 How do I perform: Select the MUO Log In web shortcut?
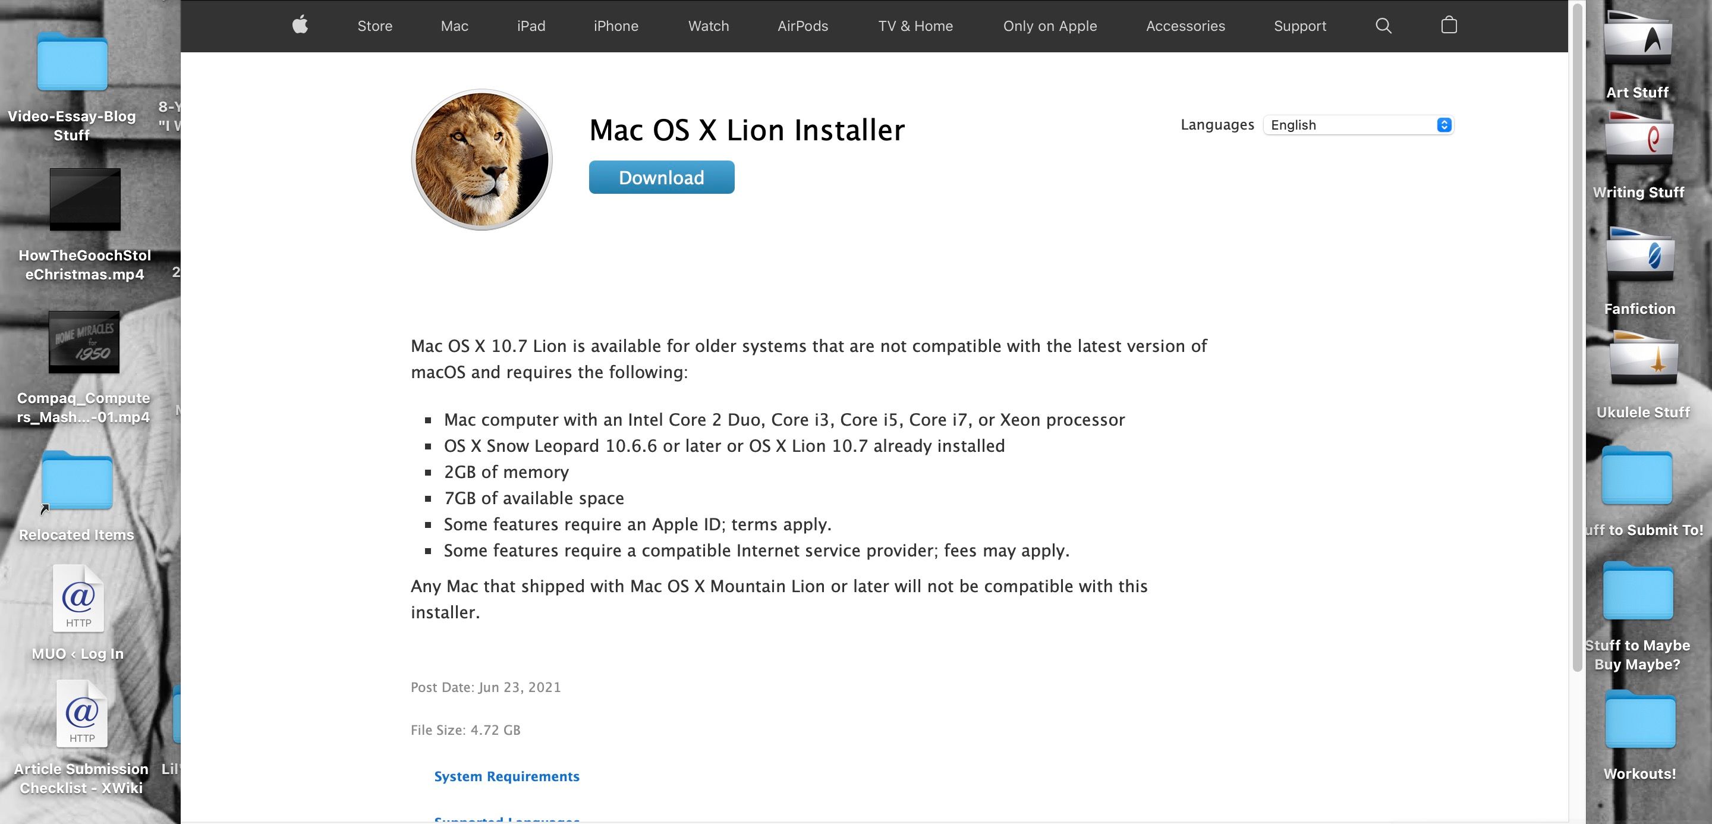click(x=78, y=599)
